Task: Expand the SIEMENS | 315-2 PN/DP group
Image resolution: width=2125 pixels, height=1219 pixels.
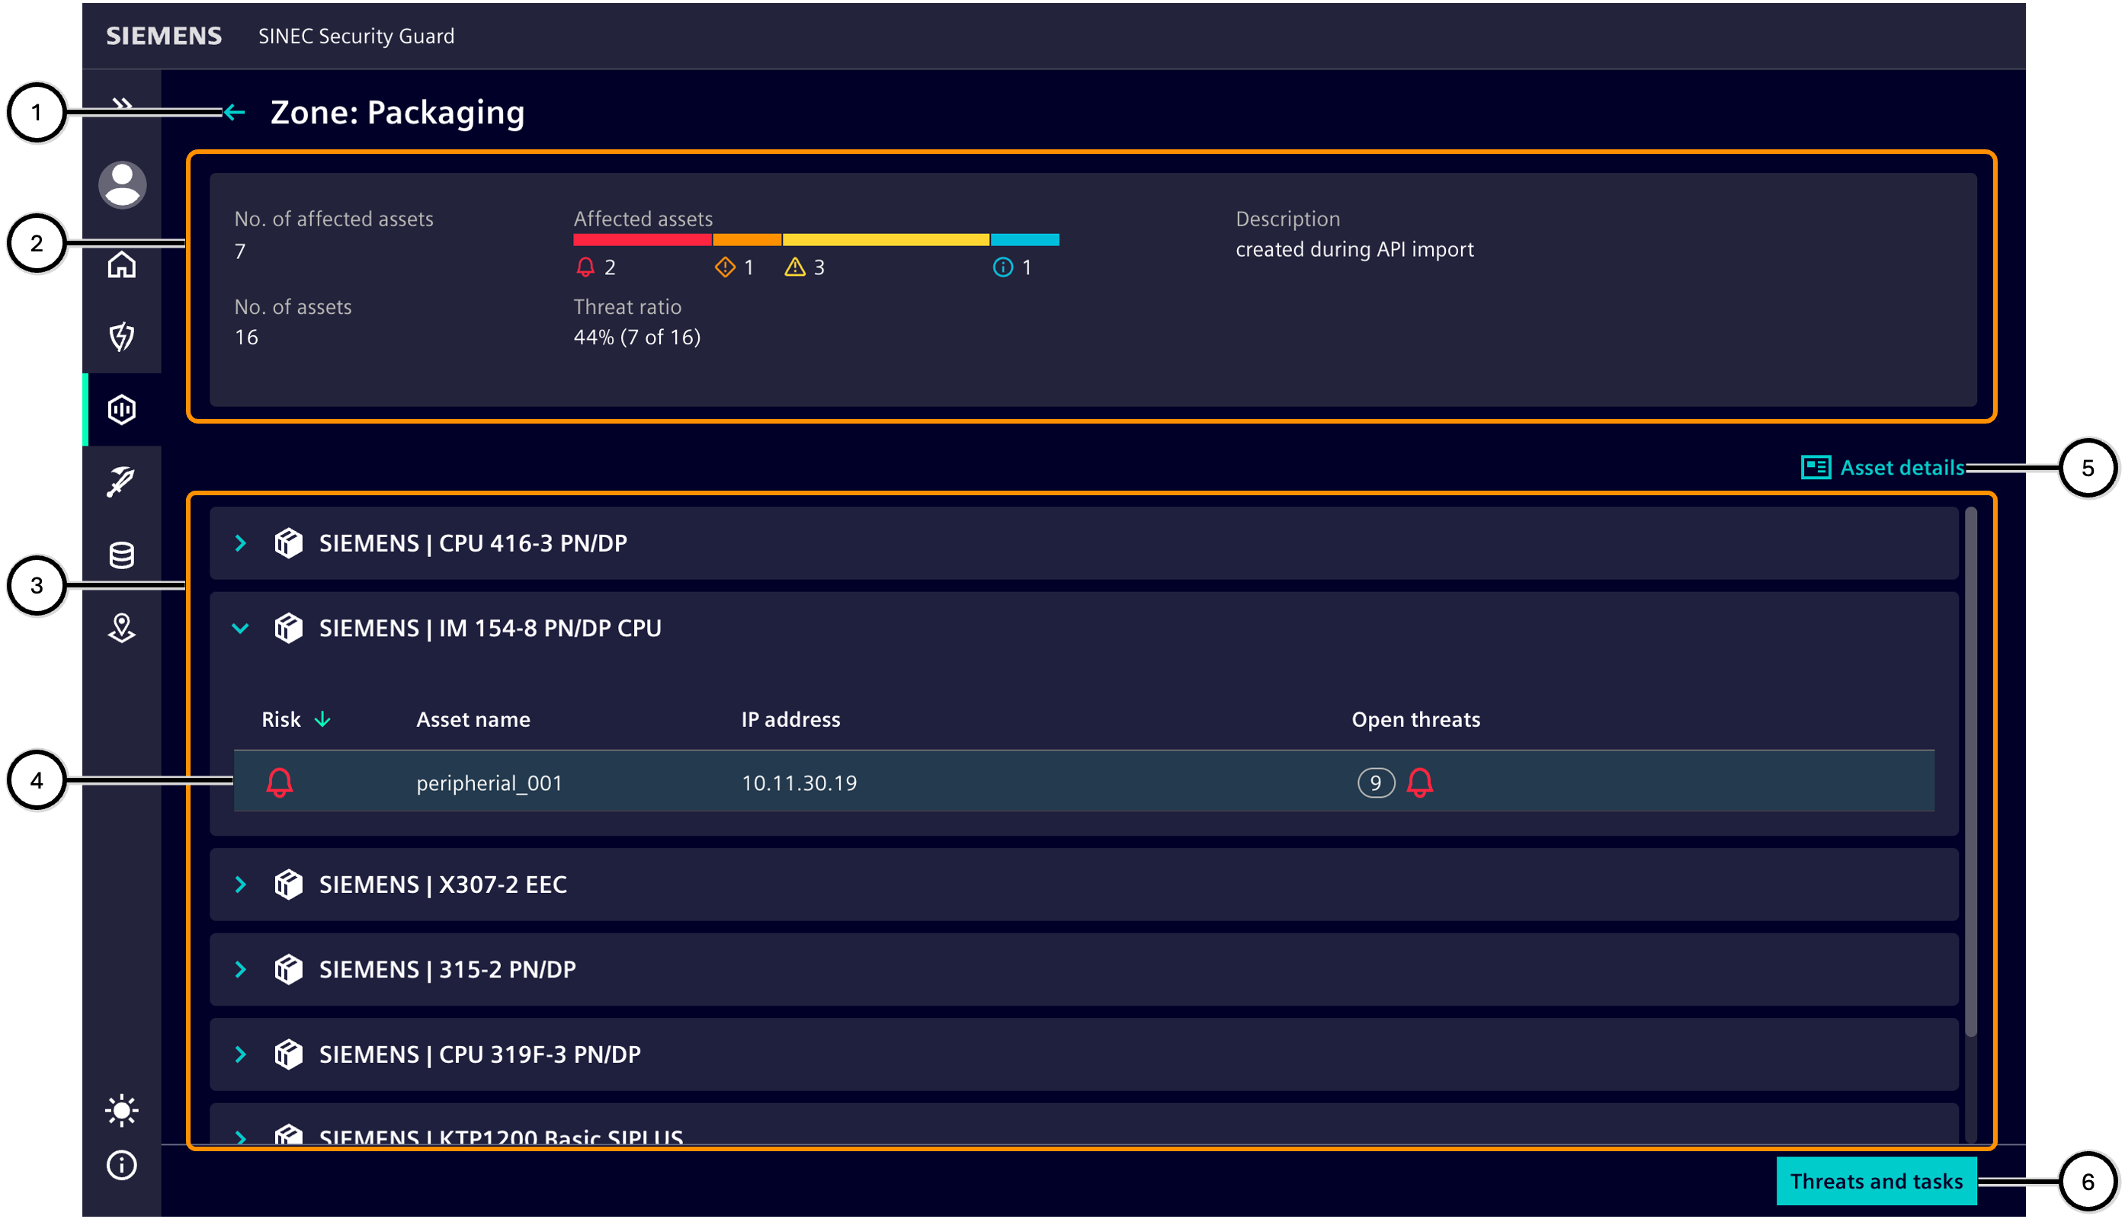Action: tap(241, 970)
